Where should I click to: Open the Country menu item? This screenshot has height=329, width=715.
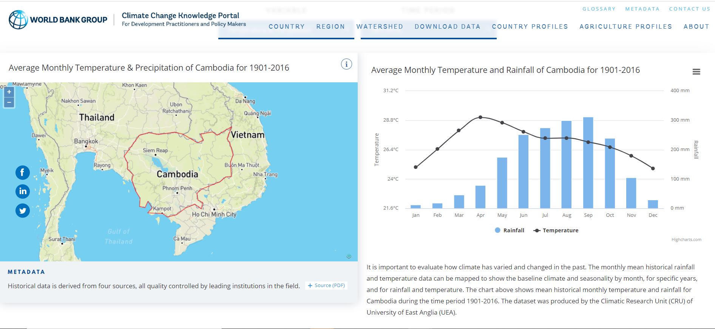286,26
